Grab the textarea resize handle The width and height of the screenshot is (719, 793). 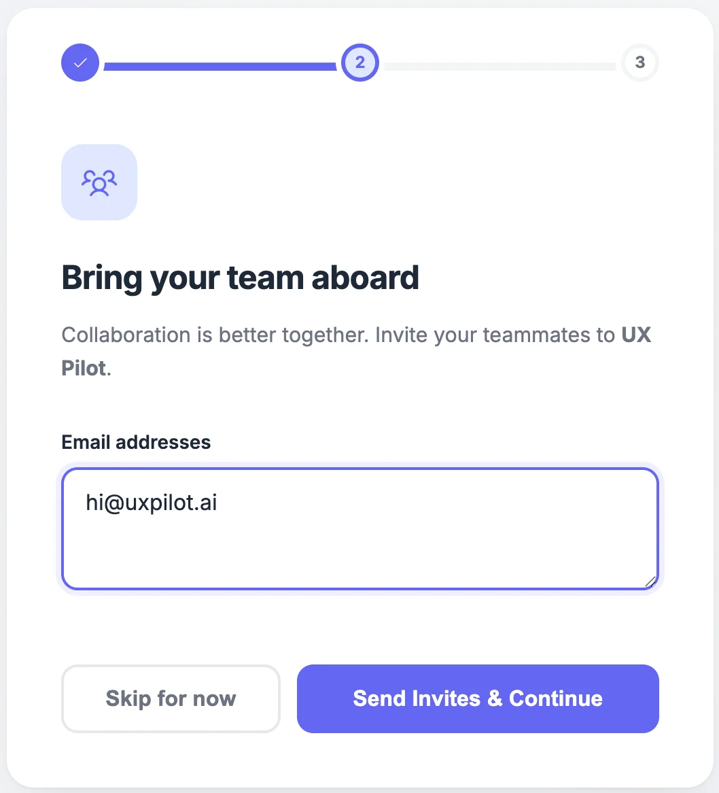[x=650, y=581]
